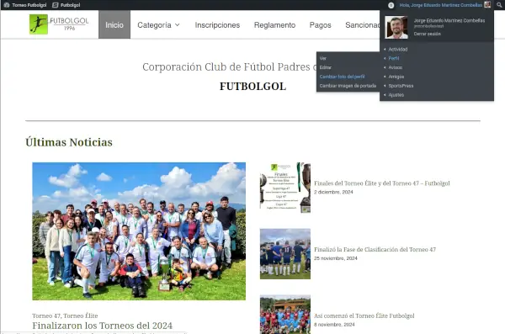Click the team trophy group photo thumbnail
Screen dimensions: 505x334
point(139,231)
